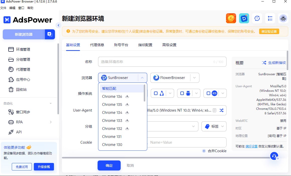Click the version list scrollbar
The image size is (291, 176).
tap(144, 93)
